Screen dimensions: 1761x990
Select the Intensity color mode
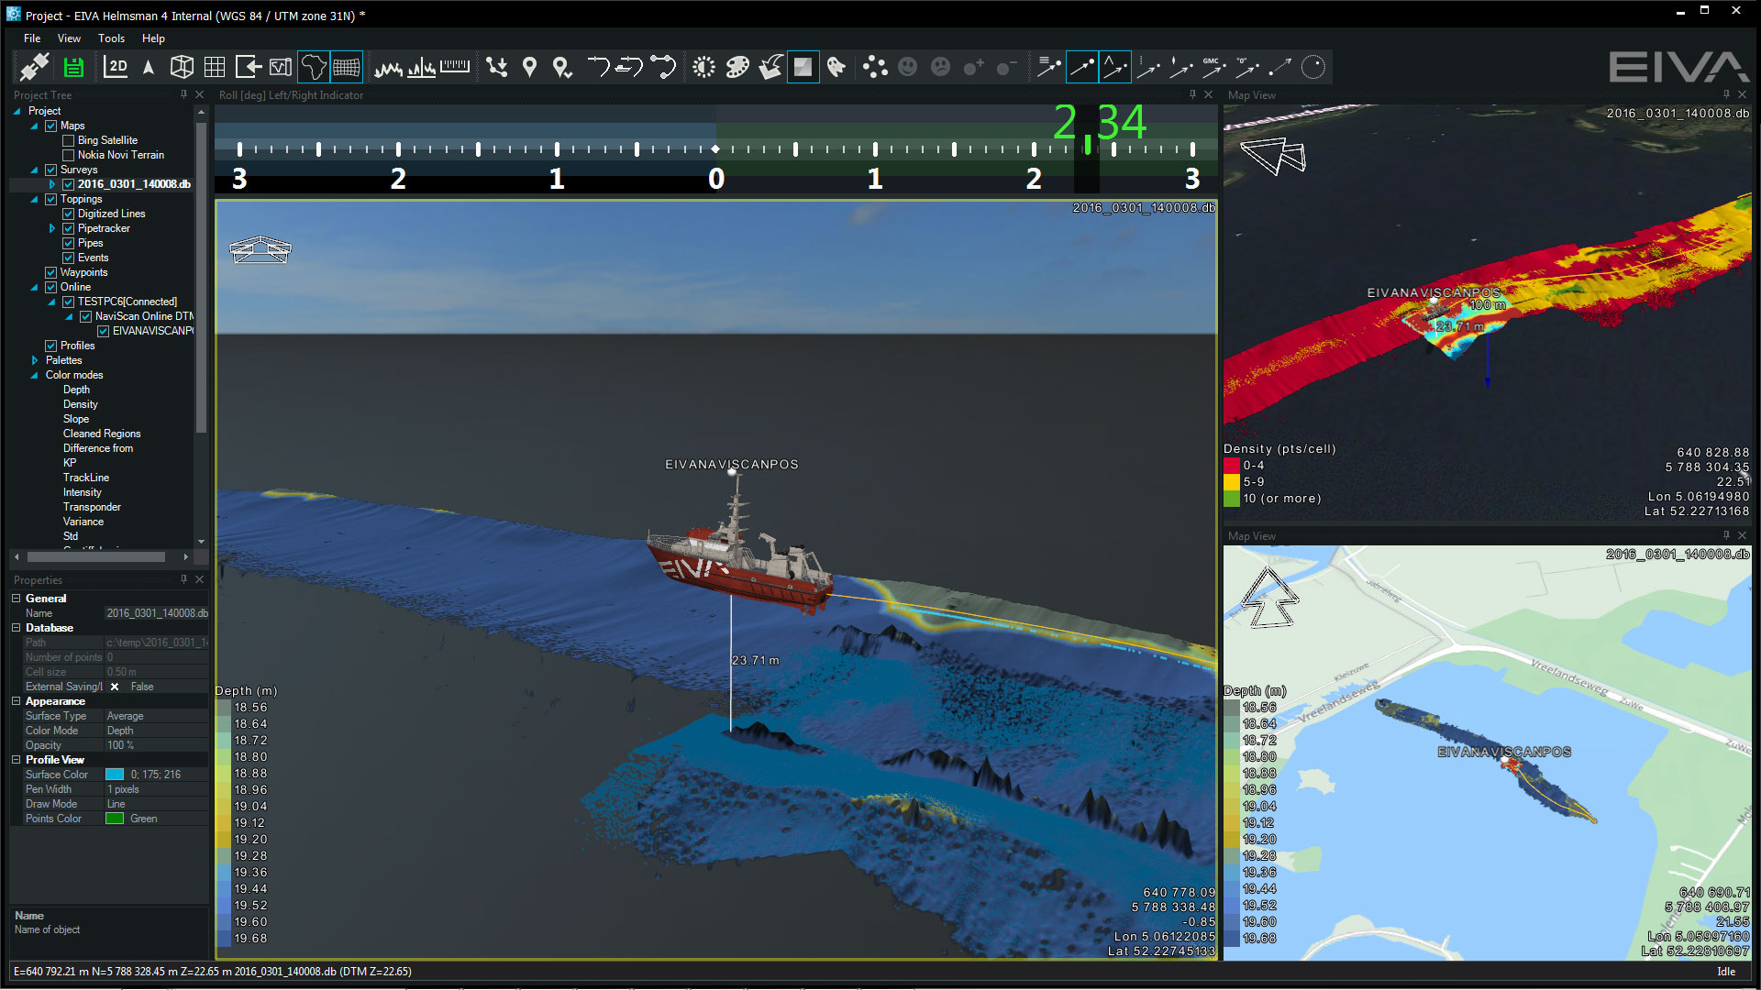point(82,492)
